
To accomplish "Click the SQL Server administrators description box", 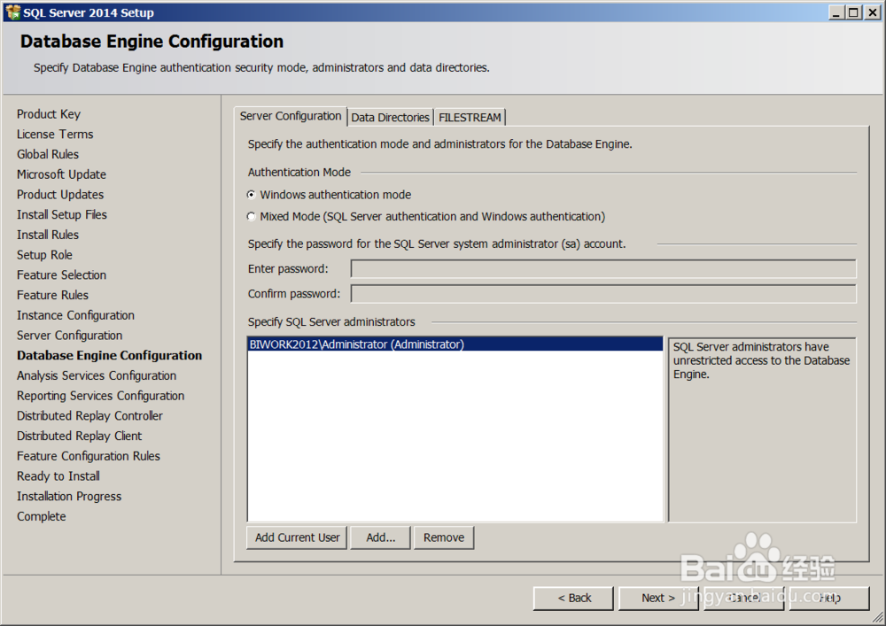I will click(x=762, y=429).
